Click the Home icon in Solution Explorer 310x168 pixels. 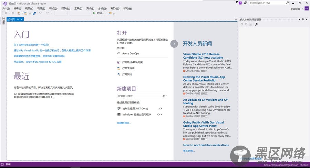point(250,24)
